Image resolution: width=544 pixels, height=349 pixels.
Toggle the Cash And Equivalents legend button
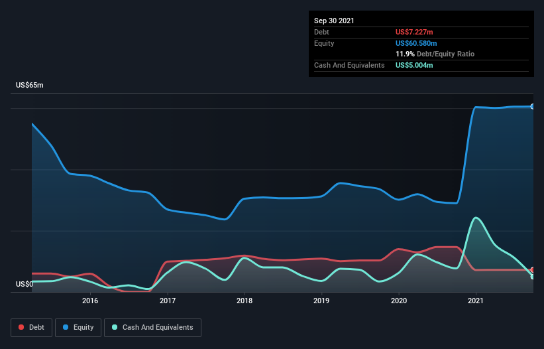click(152, 328)
